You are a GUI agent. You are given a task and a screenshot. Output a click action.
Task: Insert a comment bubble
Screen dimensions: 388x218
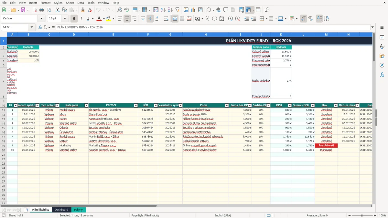(226, 10)
